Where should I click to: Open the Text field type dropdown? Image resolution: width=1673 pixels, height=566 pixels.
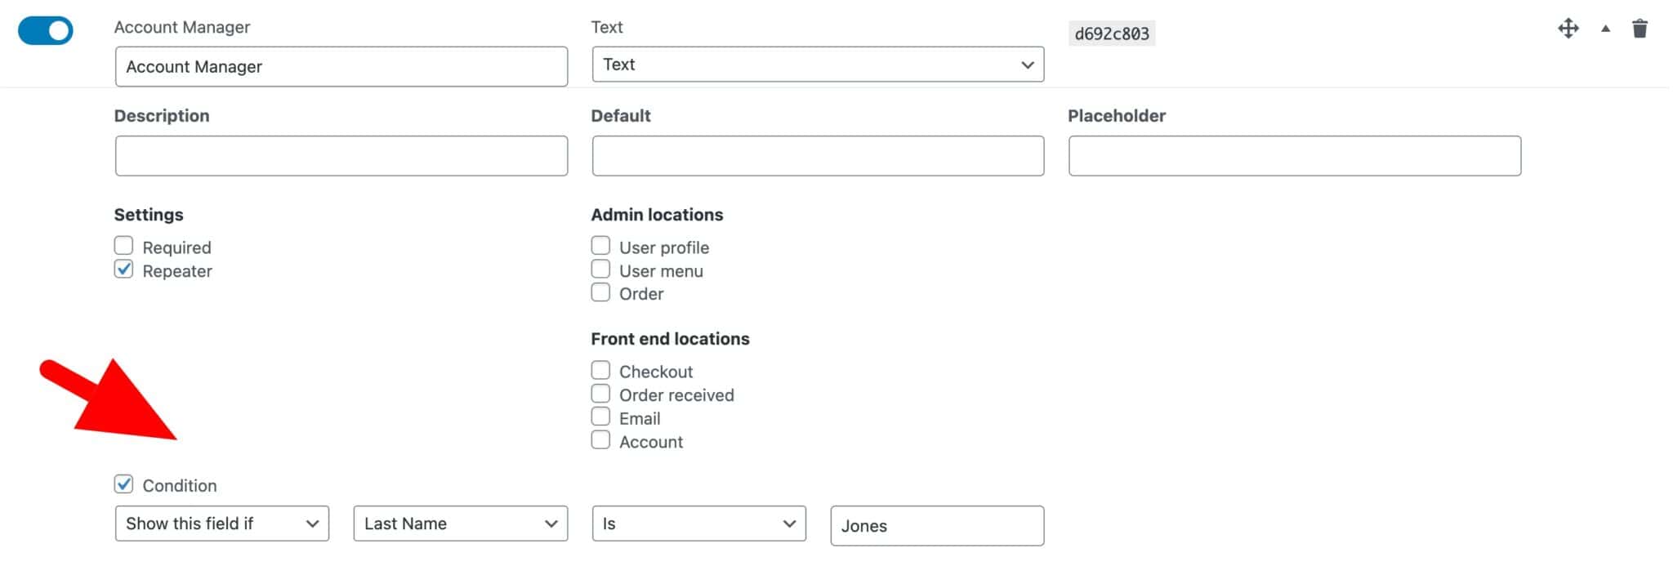[x=818, y=65]
